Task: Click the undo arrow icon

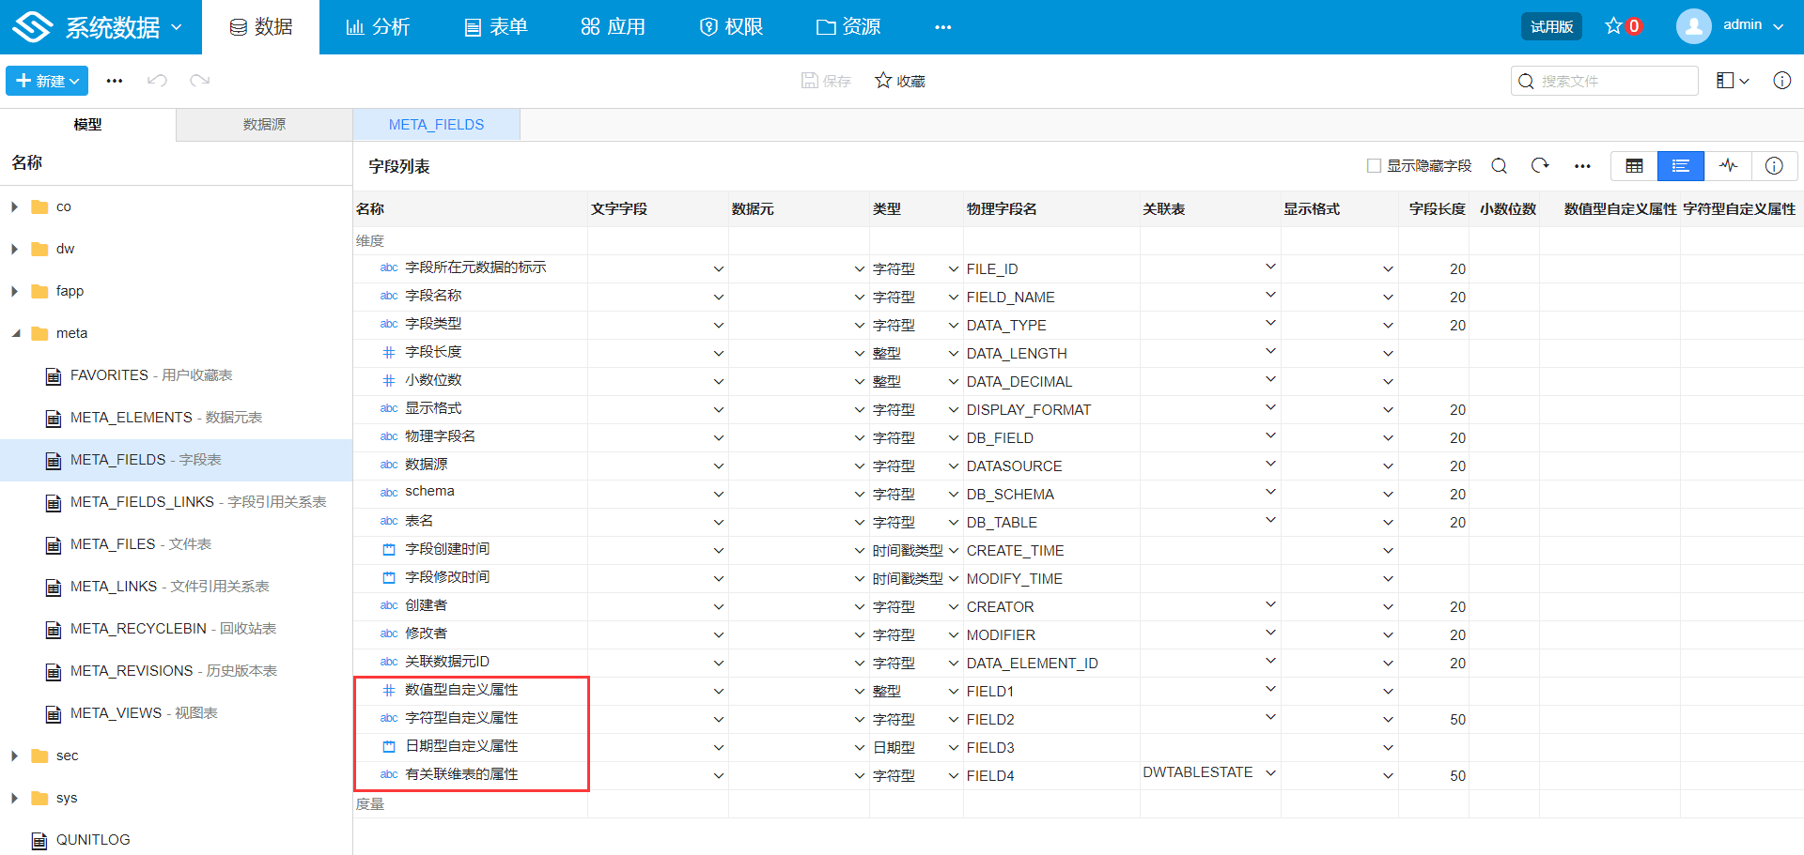Action: coord(157,81)
